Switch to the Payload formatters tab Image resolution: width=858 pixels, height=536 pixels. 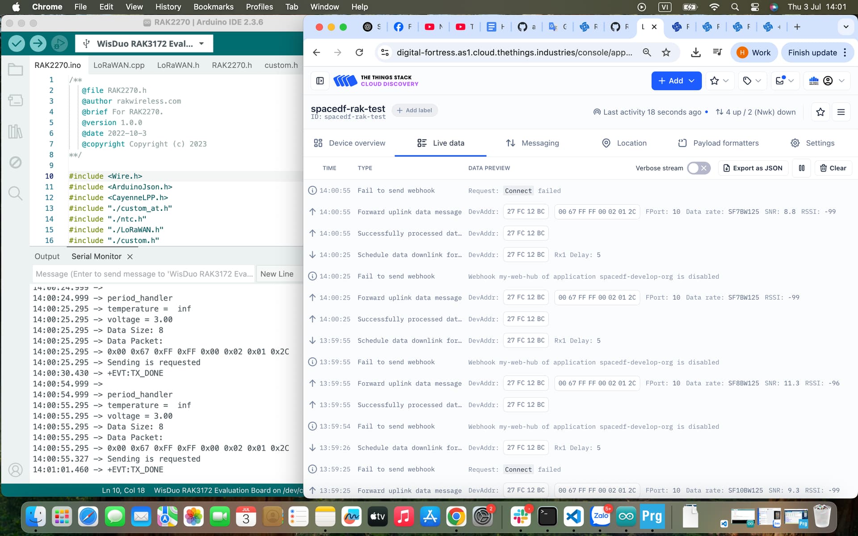click(x=719, y=143)
